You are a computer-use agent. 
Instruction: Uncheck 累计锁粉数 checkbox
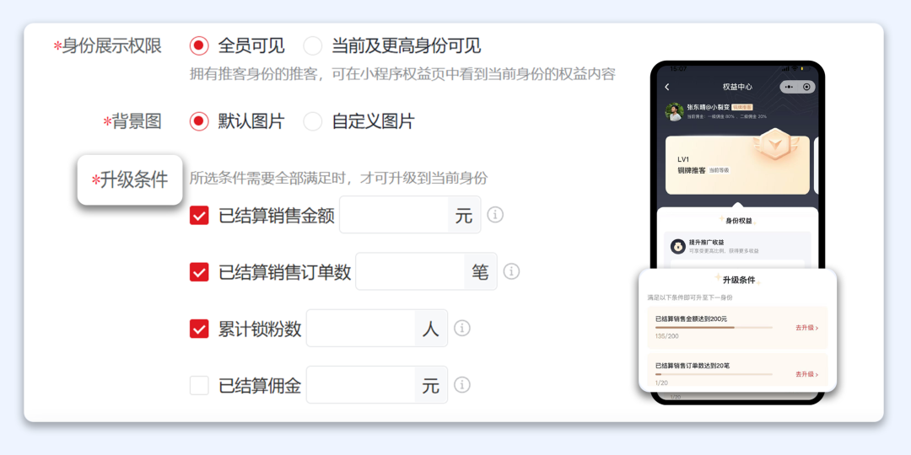199,329
